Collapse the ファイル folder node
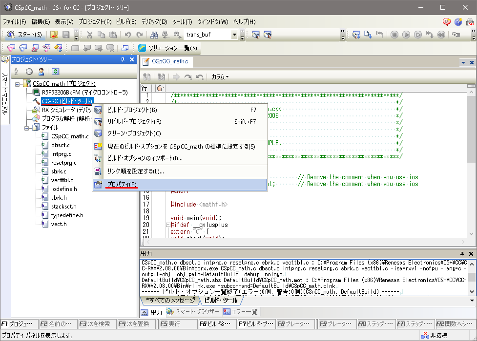 pos(27,128)
